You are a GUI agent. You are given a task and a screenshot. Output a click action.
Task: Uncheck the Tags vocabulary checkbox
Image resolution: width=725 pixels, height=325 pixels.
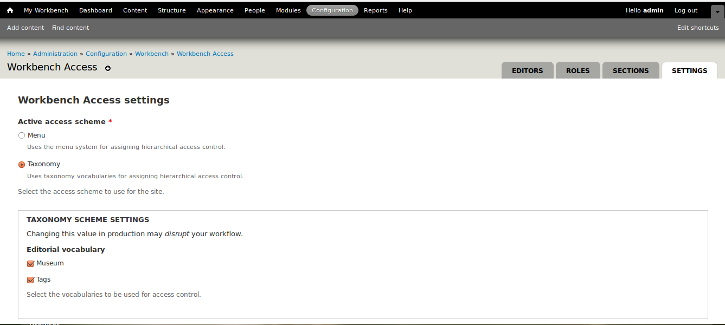pos(30,279)
